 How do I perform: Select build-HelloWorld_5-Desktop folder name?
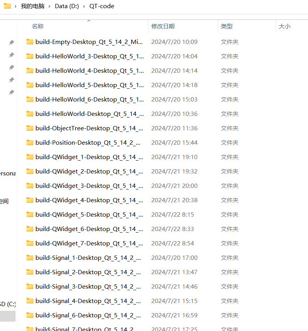89,85
